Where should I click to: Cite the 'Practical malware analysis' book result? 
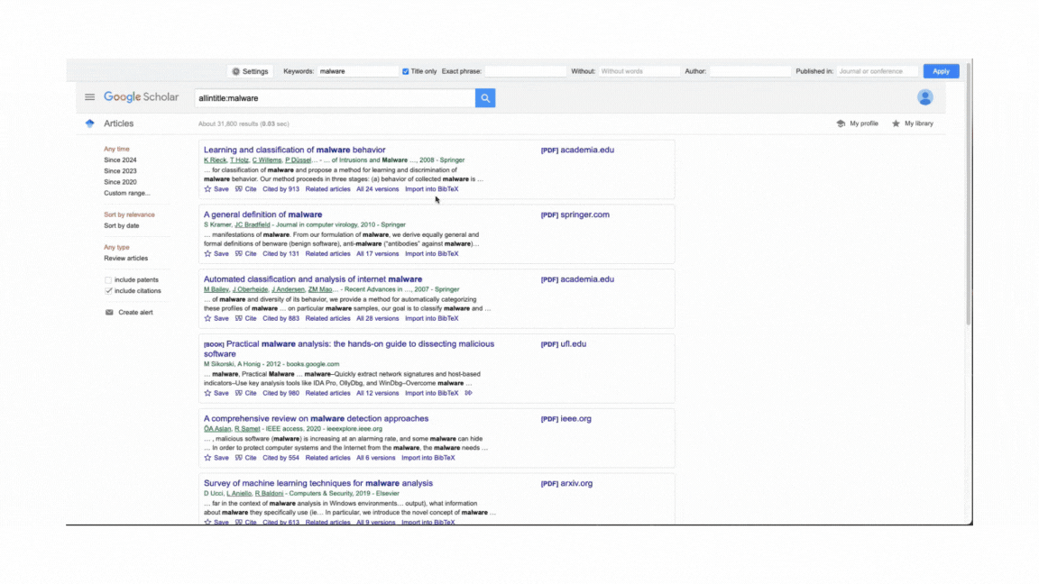click(246, 393)
